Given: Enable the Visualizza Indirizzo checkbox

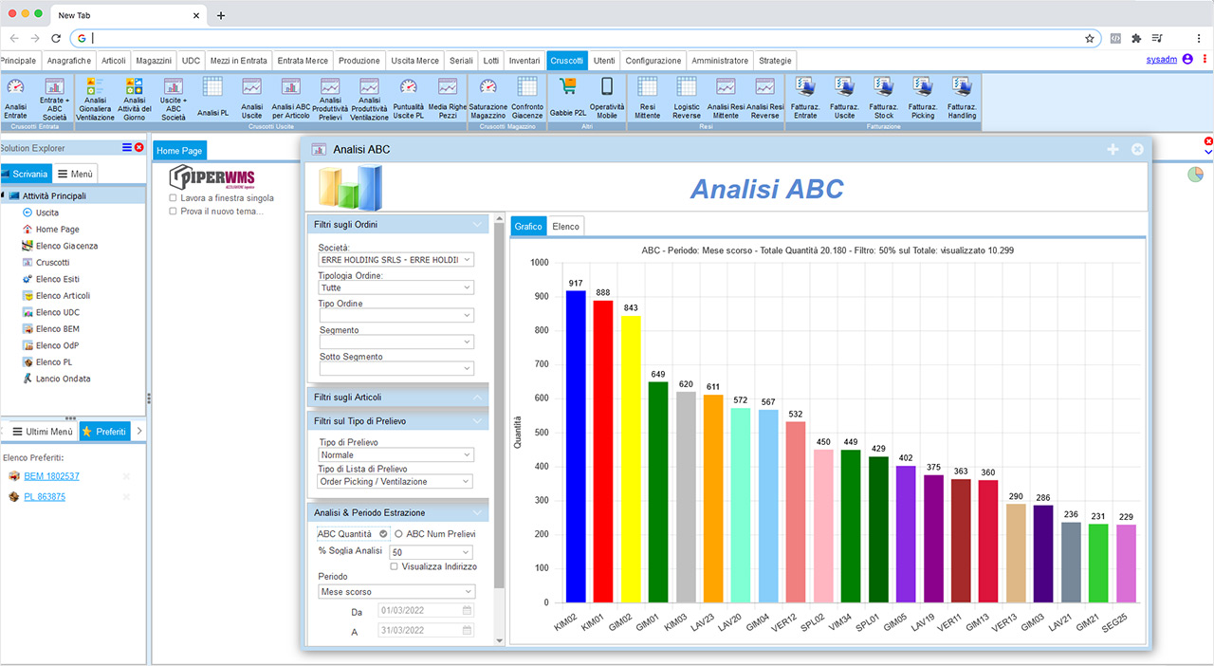Looking at the screenshot, I should point(395,566).
